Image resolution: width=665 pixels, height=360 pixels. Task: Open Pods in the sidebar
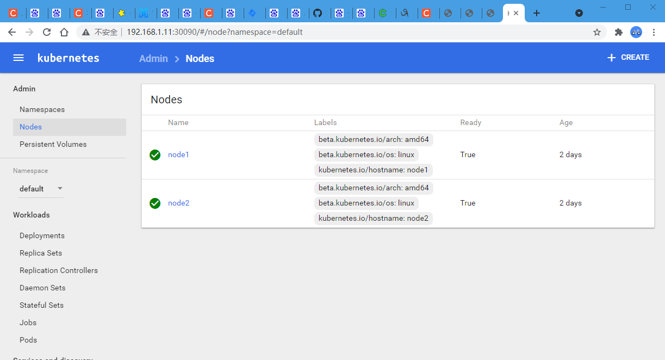28,340
